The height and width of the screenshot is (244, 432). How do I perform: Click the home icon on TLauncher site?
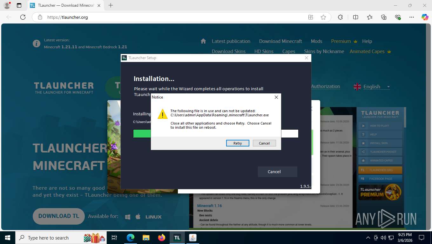pyautogui.click(x=203, y=41)
